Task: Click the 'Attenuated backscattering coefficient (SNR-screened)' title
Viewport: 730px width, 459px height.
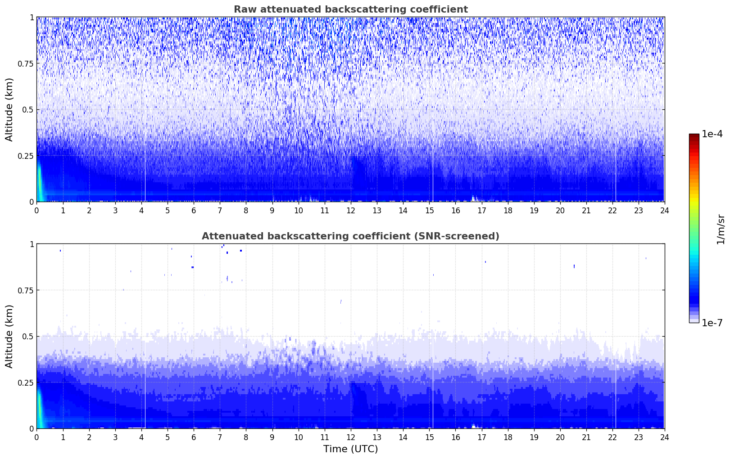Action: (350, 236)
